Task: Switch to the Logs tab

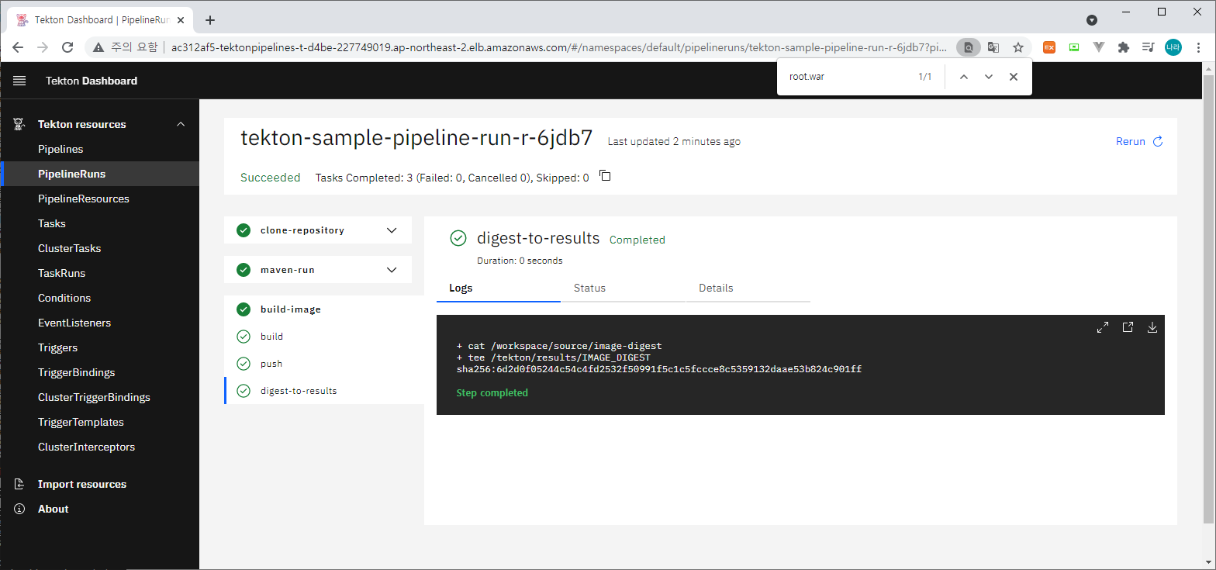Action: click(x=499, y=288)
